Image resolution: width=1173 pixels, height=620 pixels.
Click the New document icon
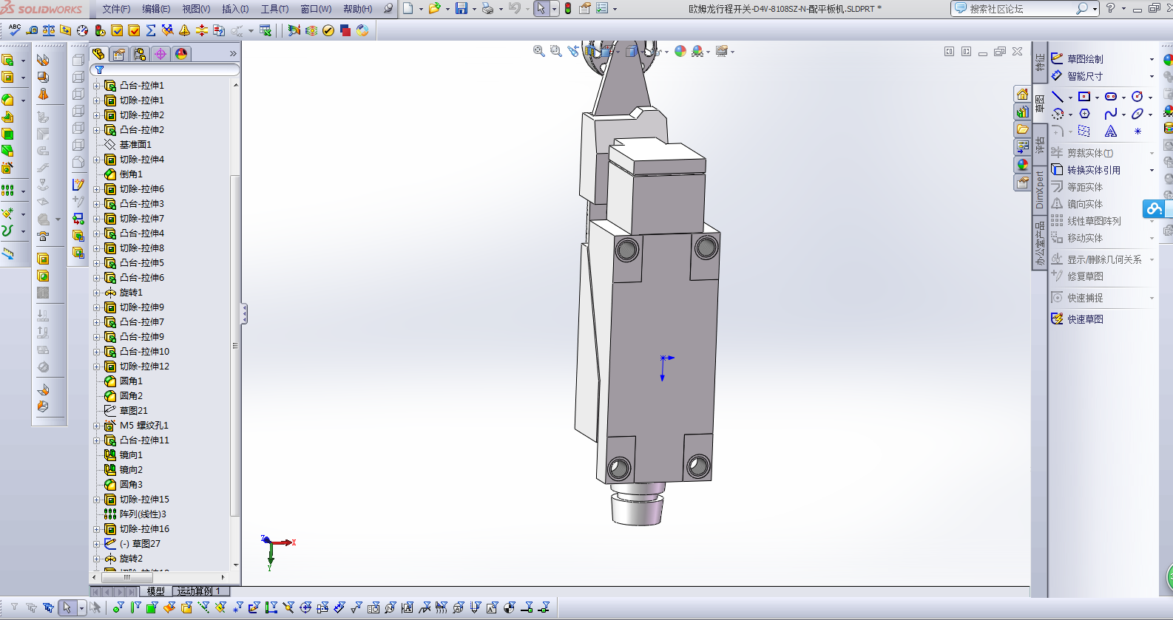point(408,8)
